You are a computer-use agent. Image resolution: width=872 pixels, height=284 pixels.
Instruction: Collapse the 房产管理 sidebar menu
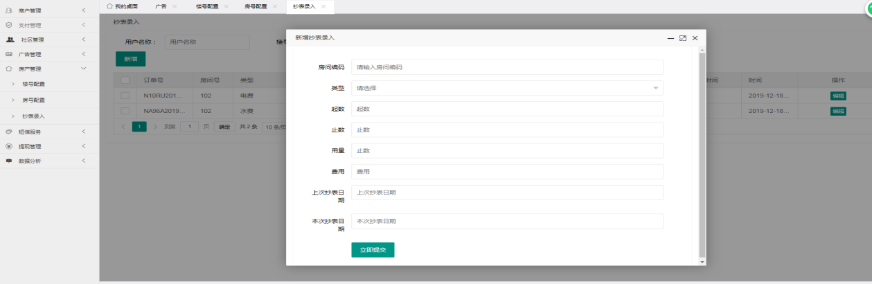pos(84,69)
